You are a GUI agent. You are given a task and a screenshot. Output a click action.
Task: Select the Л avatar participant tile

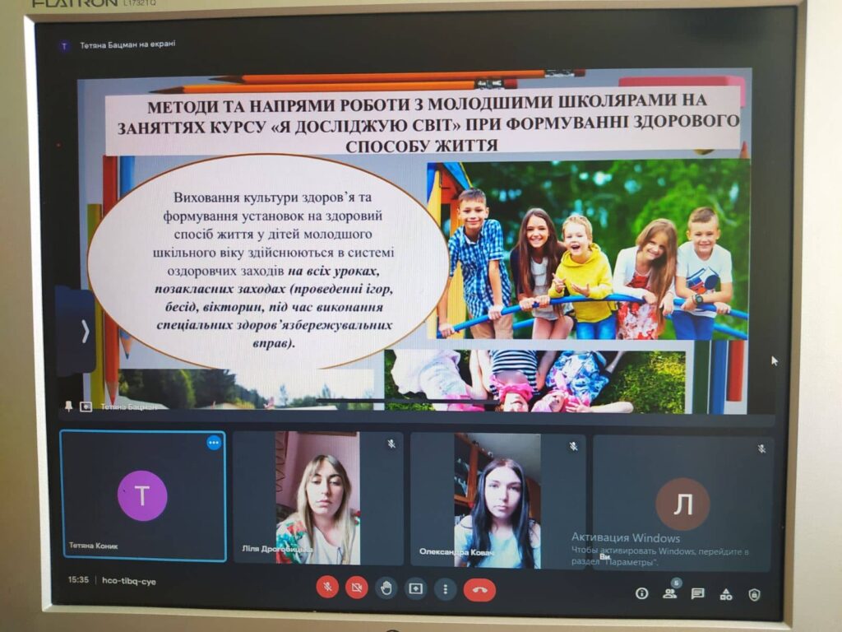[x=682, y=504]
